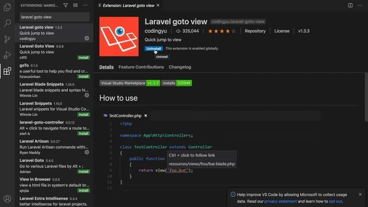Uninstall the Laravel goto view extension

click(x=154, y=48)
